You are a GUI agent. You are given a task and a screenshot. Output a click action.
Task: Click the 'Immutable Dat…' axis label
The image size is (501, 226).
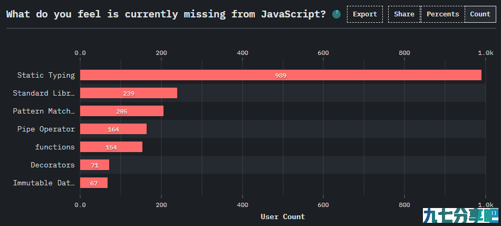pyautogui.click(x=44, y=183)
